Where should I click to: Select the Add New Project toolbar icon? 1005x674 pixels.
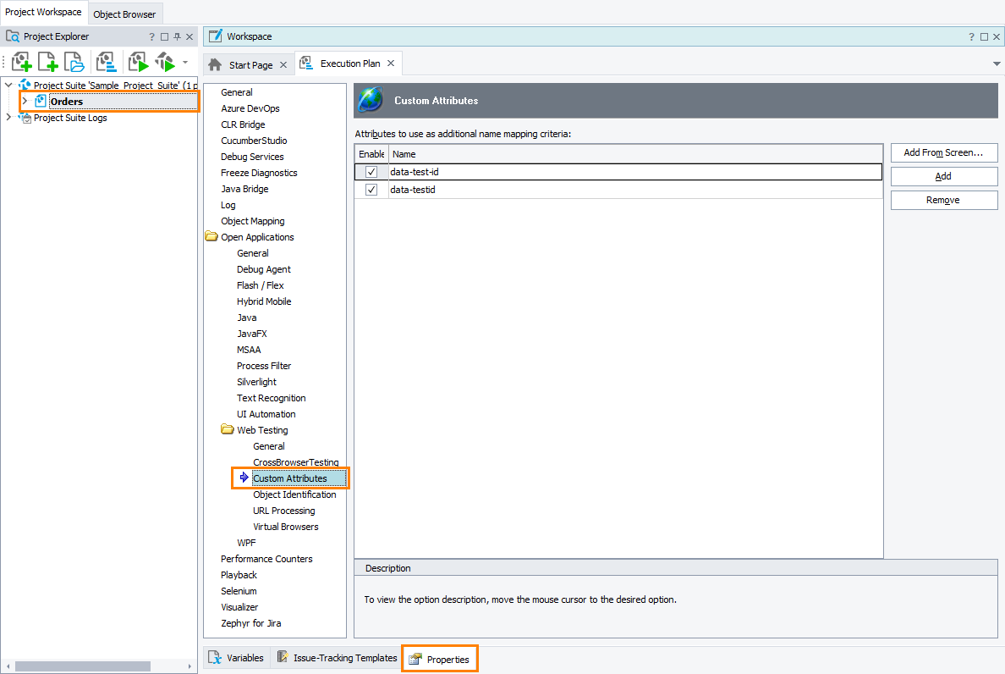(21, 62)
